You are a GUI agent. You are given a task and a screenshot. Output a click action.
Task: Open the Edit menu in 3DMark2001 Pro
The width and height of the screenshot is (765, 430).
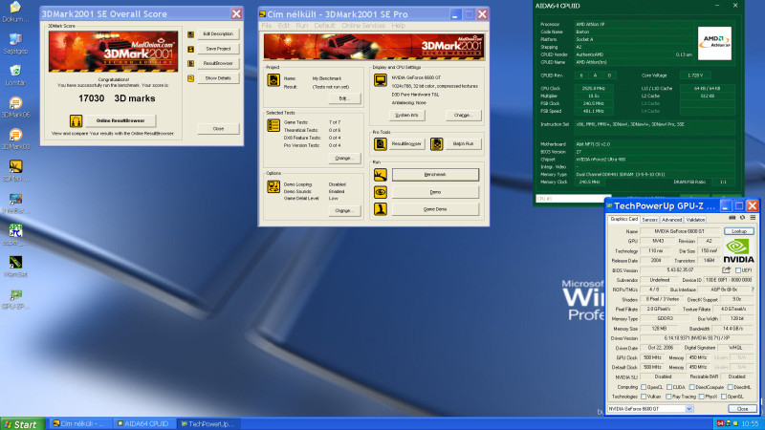(x=283, y=26)
